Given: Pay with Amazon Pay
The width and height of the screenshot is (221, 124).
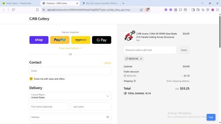Looking at the screenshot, I should pos(81,40).
